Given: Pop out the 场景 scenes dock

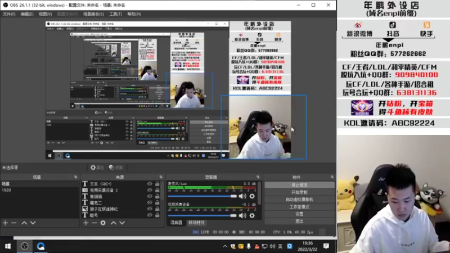Looking at the screenshot, I should (75, 177).
